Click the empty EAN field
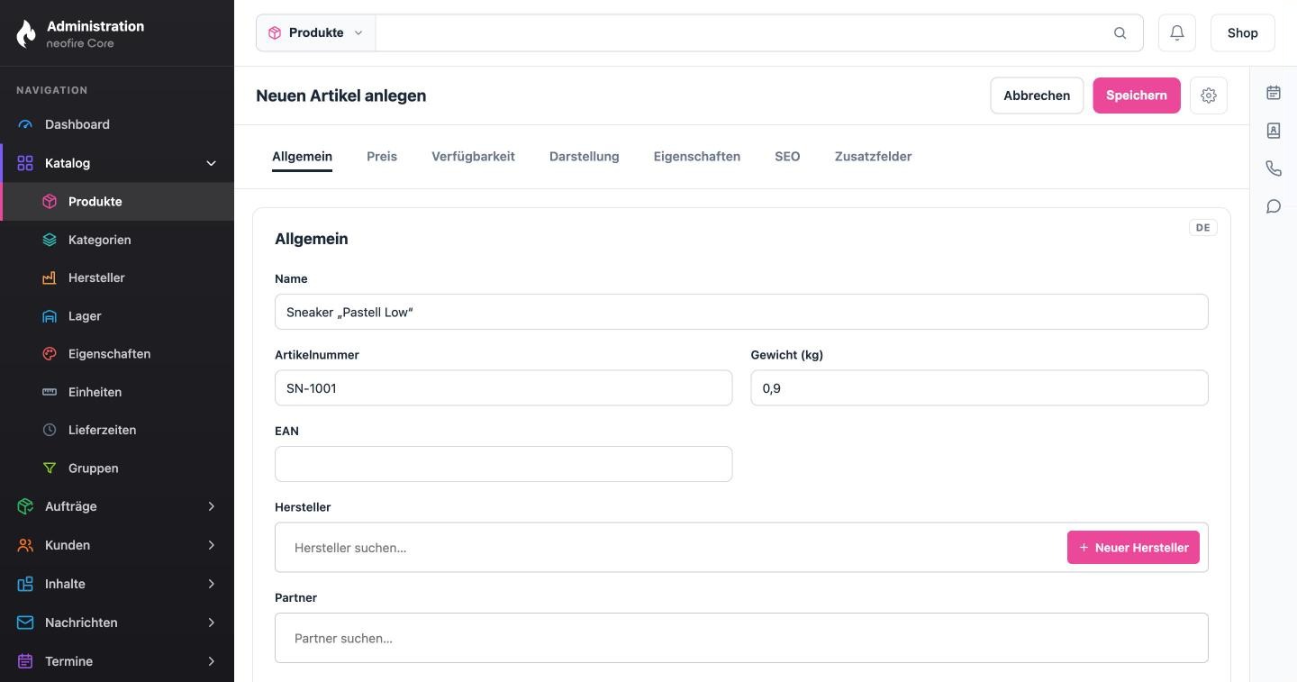The height and width of the screenshot is (682, 1297). (503, 464)
